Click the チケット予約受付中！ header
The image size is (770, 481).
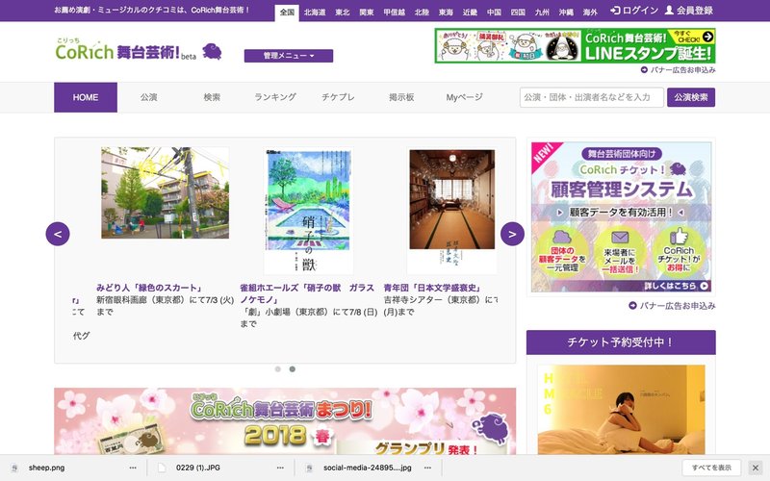tap(621, 342)
